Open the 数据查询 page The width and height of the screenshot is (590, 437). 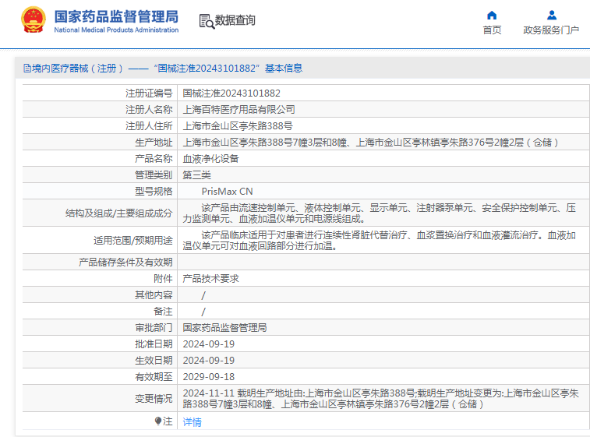pos(235,21)
